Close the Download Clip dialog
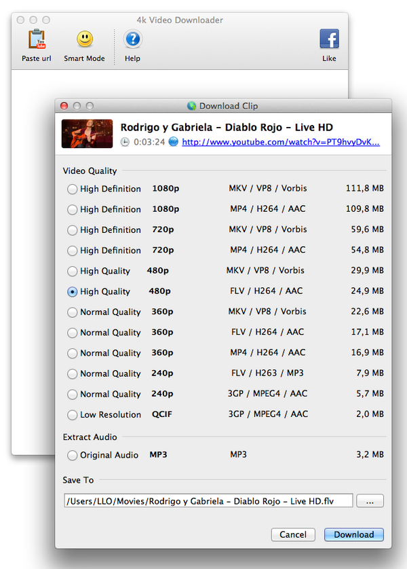Screen dimensions: 407x569 [64, 106]
